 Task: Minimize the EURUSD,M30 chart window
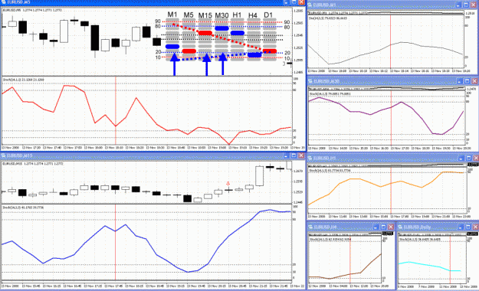click(459, 81)
